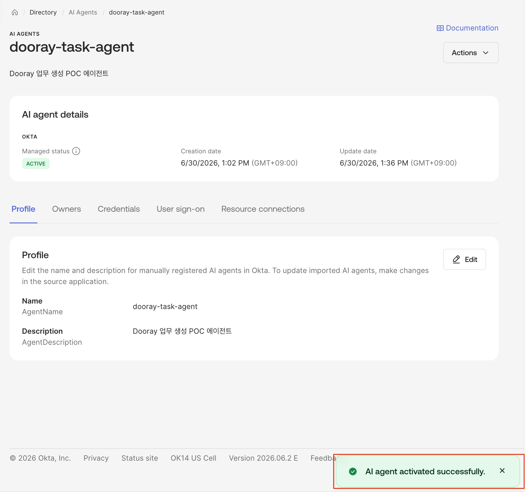This screenshot has height=492, width=526.
Task: Click the description under the page heading
Action: click(x=59, y=73)
